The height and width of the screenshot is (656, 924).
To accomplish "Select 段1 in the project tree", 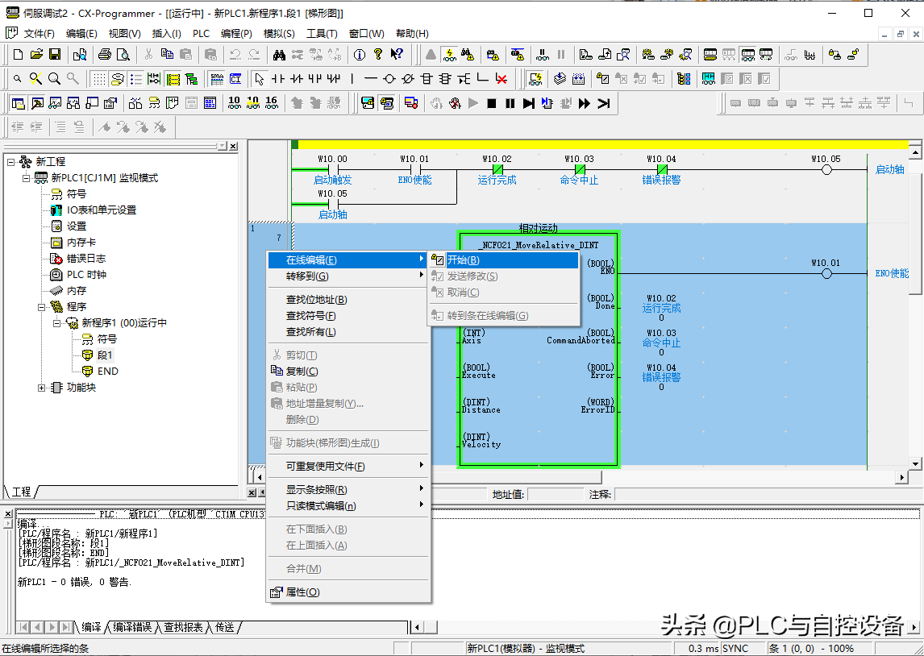I will (x=105, y=355).
